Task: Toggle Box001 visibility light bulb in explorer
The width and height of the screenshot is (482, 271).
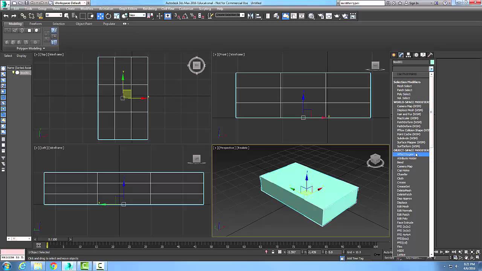Action: pyautogui.click(x=14, y=73)
